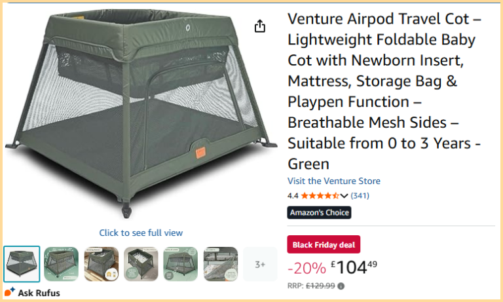Click the Black Friday deal badge
This screenshot has height=302, width=503.
pyautogui.click(x=324, y=244)
